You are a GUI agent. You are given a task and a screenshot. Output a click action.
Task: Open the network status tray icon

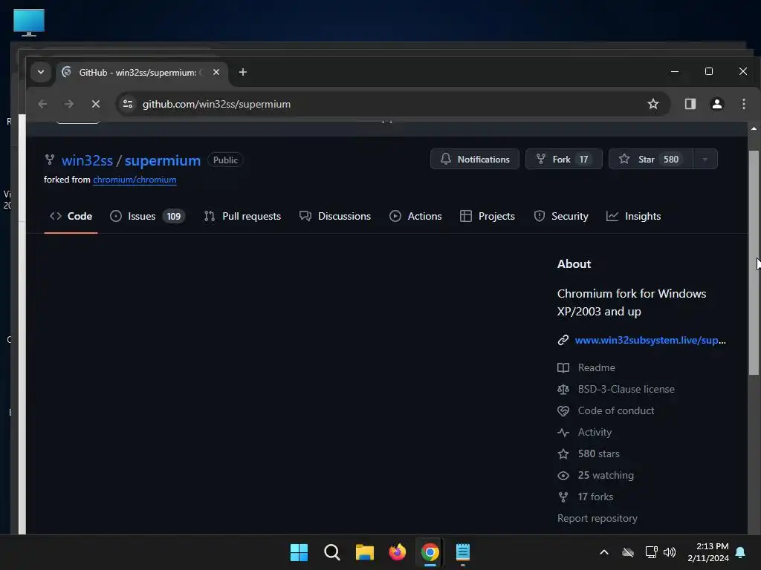651,552
